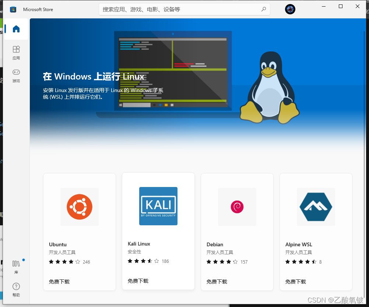Minimize the Microsoft Store window
This screenshot has width=369, height=307.
[x=324, y=7]
